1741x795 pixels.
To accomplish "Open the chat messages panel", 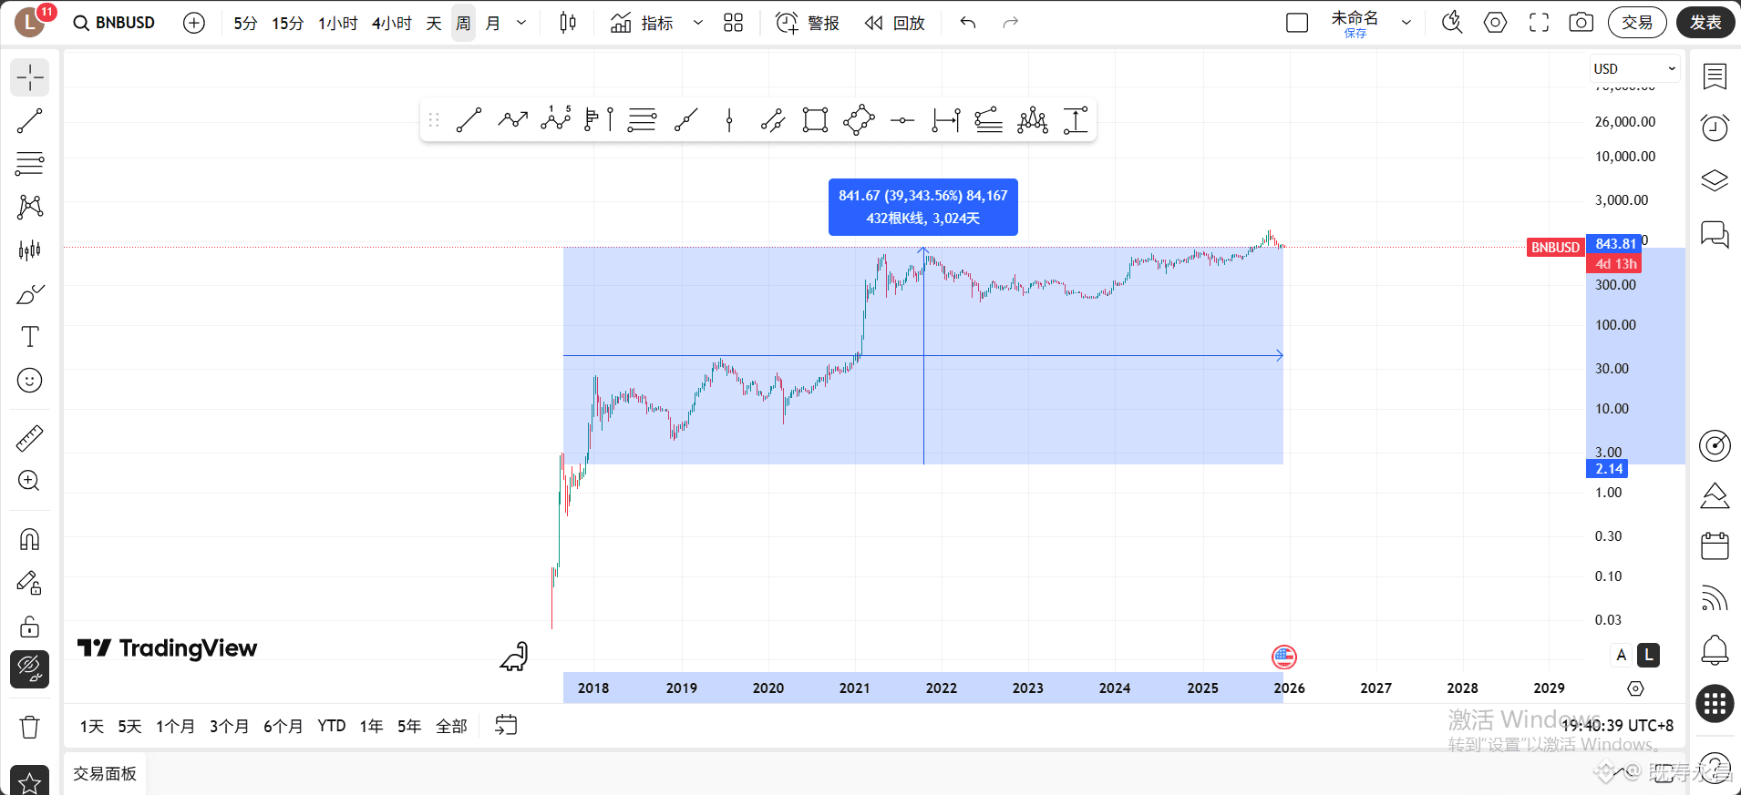I will 1715,234.
